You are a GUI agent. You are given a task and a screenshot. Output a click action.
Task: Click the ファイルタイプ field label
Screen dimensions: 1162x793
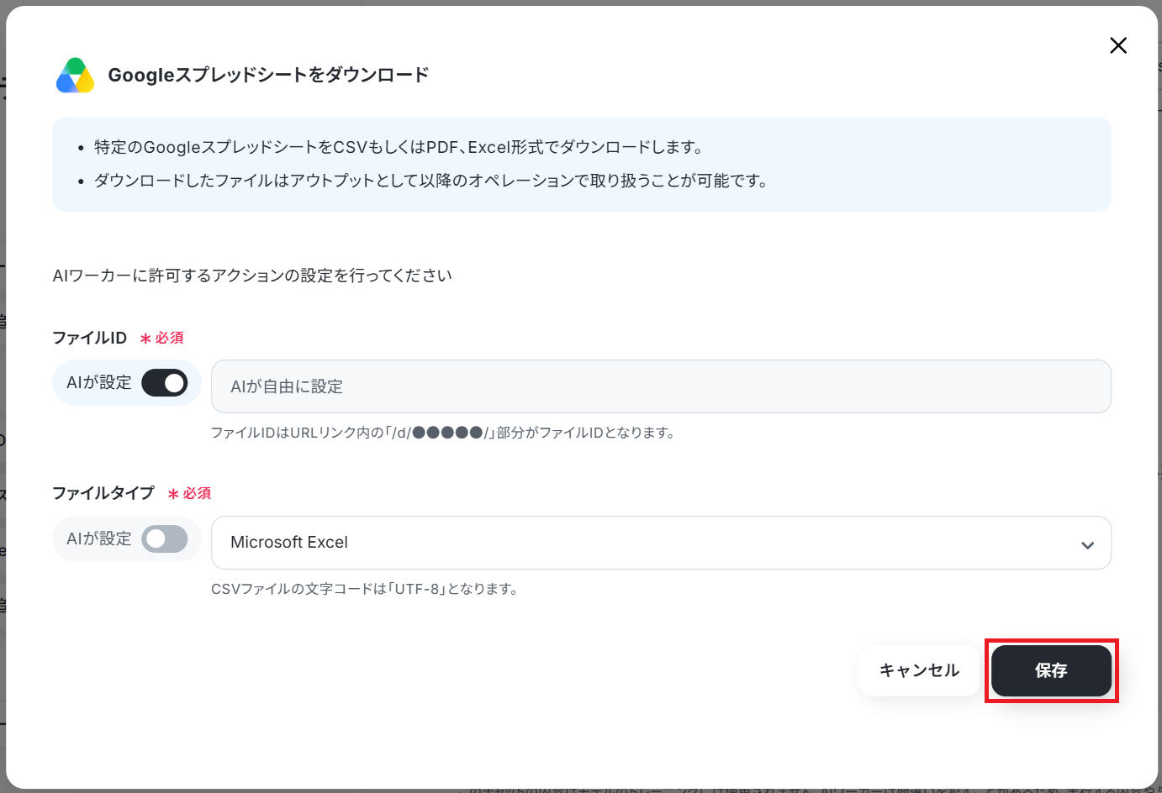pos(103,492)
